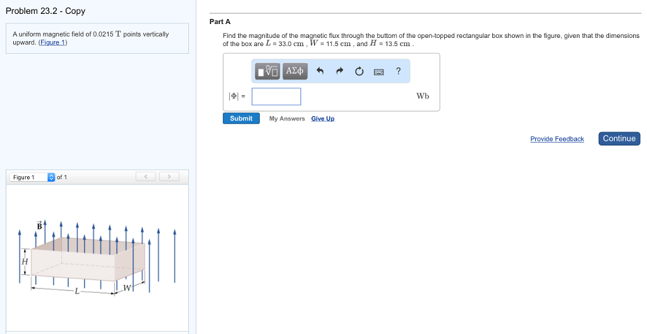The height and width of the screenshot is (334, 647).
Task: Submit the answer
Action: (241, 118)
